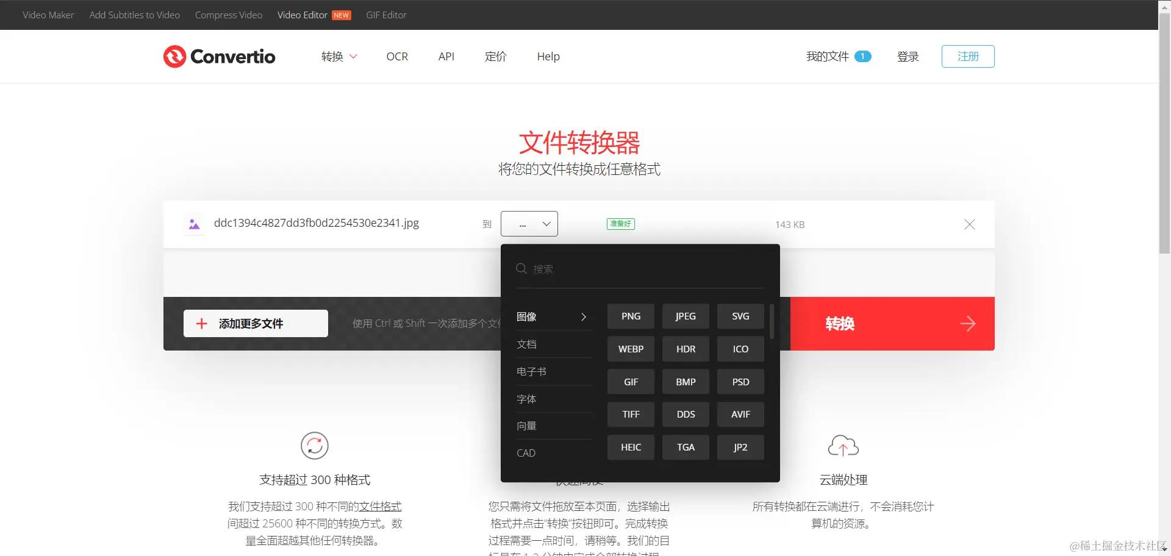The image size is (1171, 556).
Task: Click the red plus icon for adding files
Action: coord(202,324)
